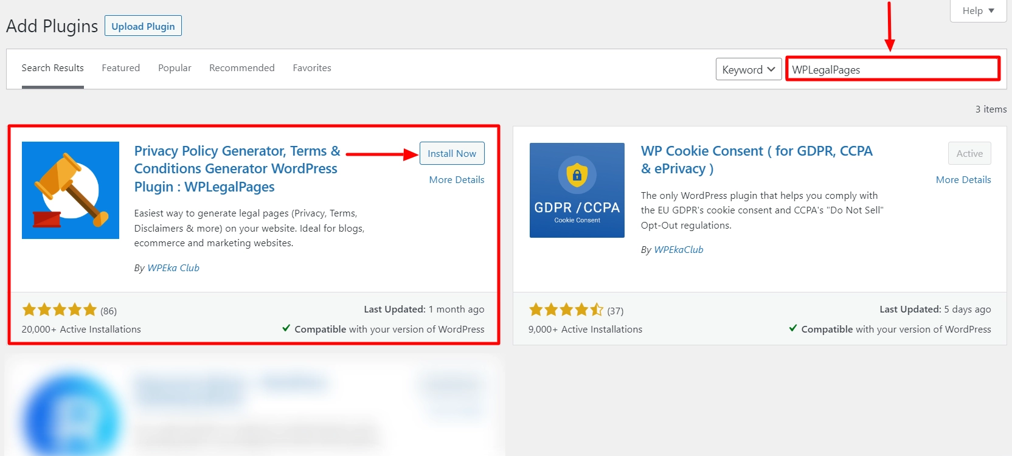Click the star rating of WPLegalPages plugin
Screen dimensions: 1012x456
click(x=60, y=310)
